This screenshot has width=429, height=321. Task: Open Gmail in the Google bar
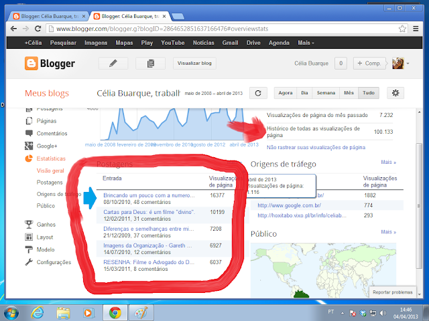[x=230, y=43]
